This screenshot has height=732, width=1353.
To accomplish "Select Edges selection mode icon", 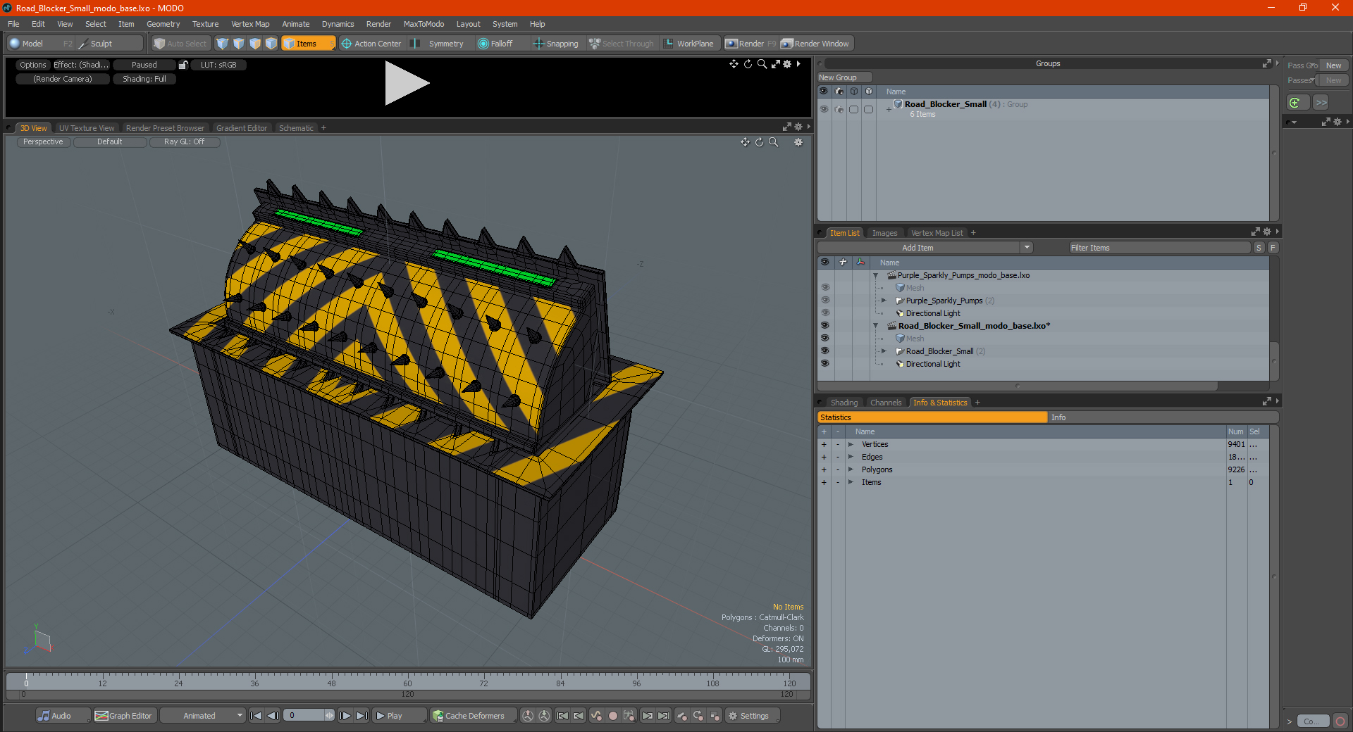I will 239,44.
